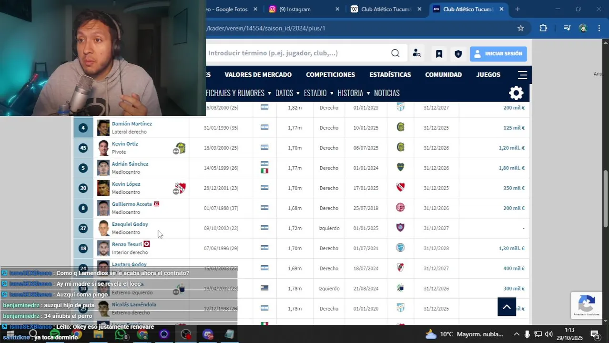Click Damián Martínez player portrait
Image resolution: width=609 pixels, height=343 pixels.
point(103,128)
